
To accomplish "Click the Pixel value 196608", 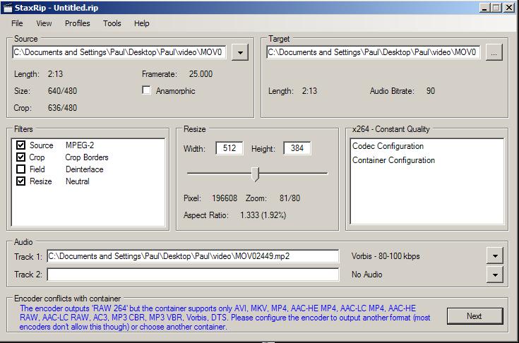I will coord(225,198).
